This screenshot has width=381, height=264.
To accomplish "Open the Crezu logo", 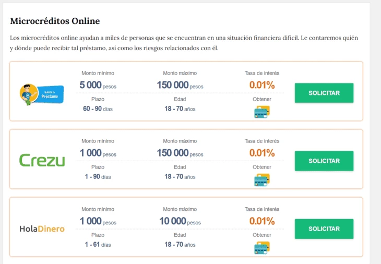I will click(x=42, y=160).
